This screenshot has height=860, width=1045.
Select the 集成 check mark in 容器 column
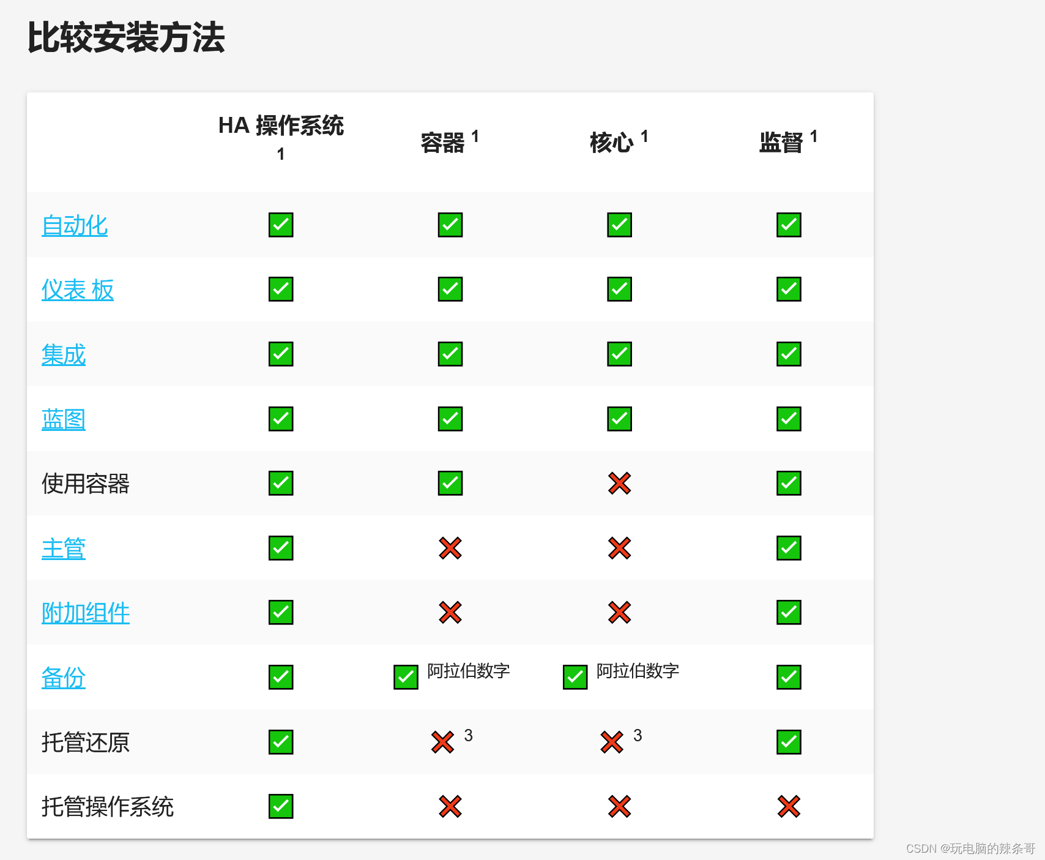pyautogui.click(x=450, y=354)
